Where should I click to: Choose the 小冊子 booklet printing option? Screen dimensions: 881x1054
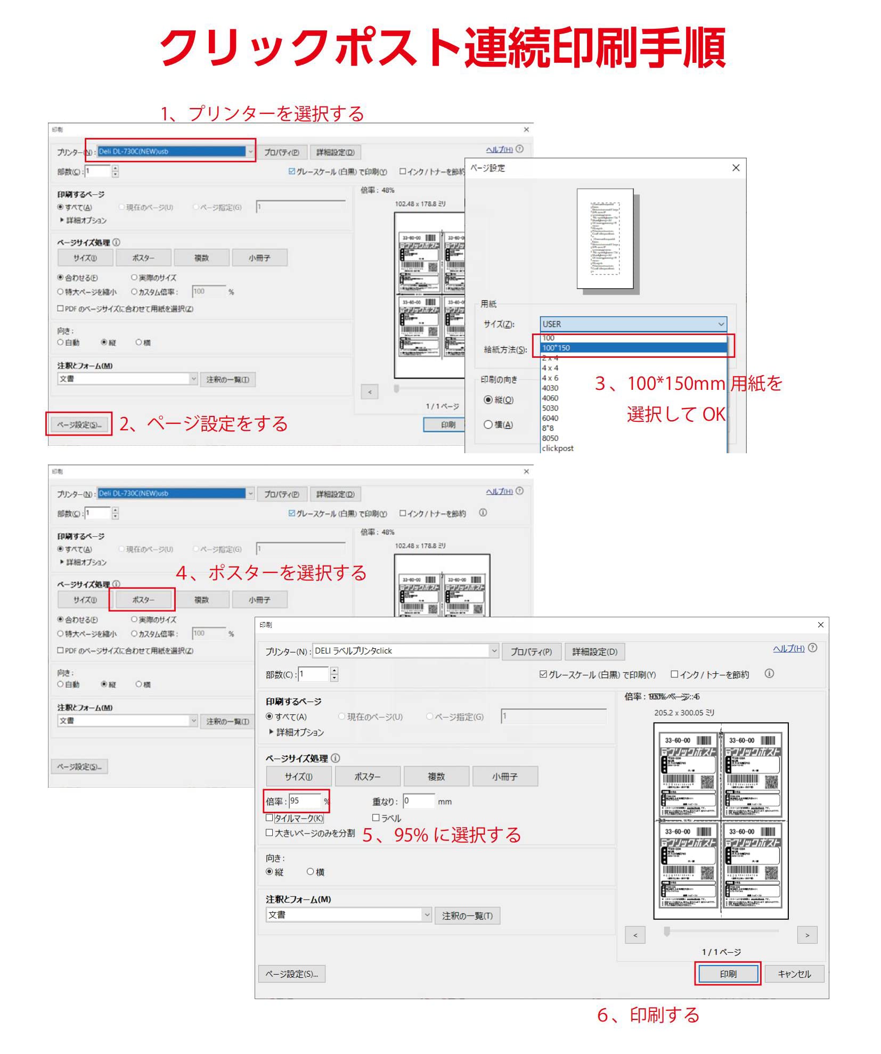503,776
